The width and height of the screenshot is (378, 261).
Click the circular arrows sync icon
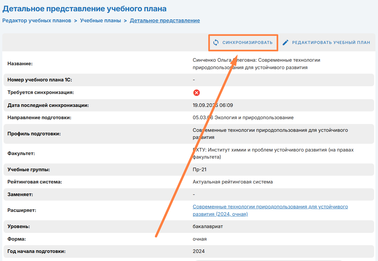(x=216, y=42)
